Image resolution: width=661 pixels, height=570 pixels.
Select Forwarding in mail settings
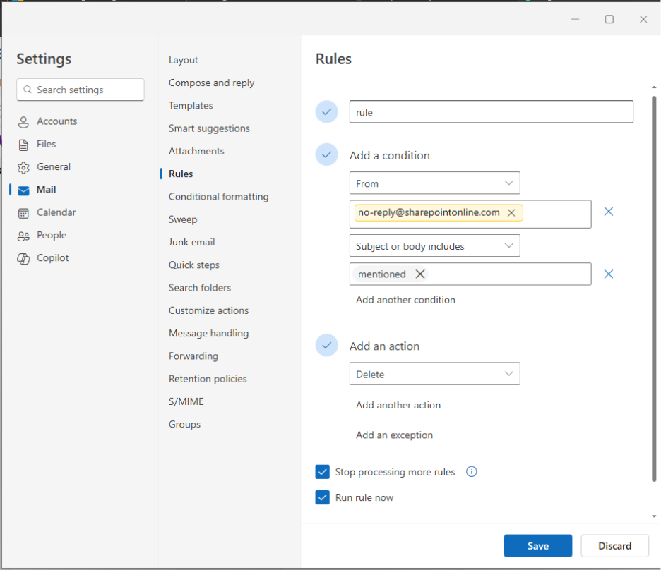pos(193,356)
